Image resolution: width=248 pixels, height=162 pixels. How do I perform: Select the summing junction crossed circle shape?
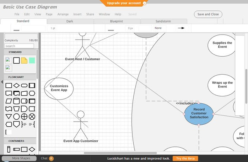[24, 117]
